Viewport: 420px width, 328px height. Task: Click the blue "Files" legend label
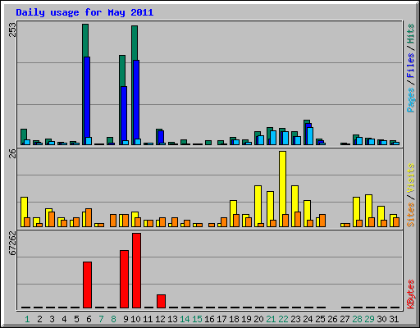[x=410, y=65]
